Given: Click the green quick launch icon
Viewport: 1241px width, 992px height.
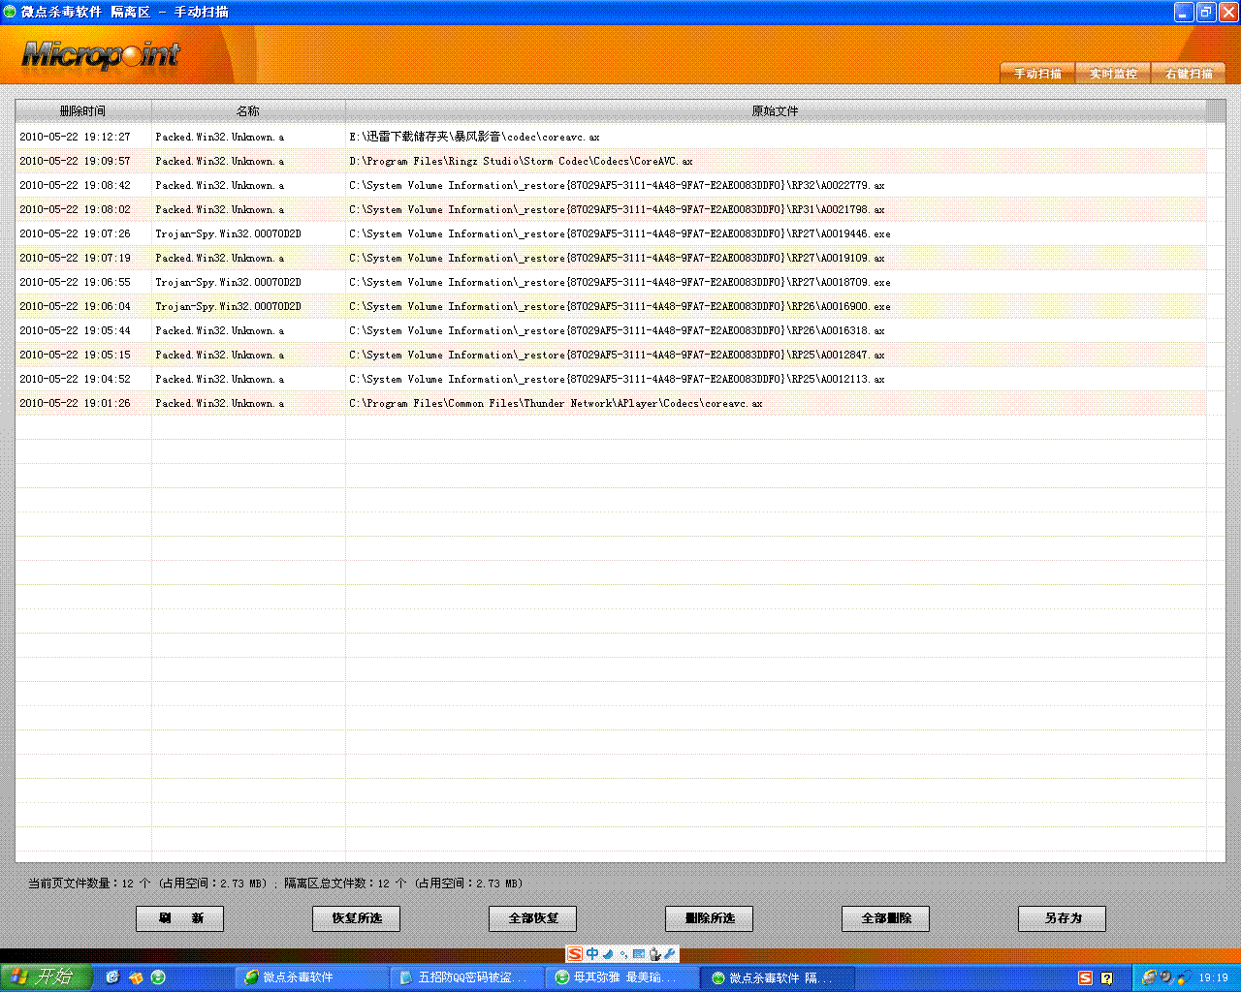Looking at the screenshot, I should click(x=158, y=977).
